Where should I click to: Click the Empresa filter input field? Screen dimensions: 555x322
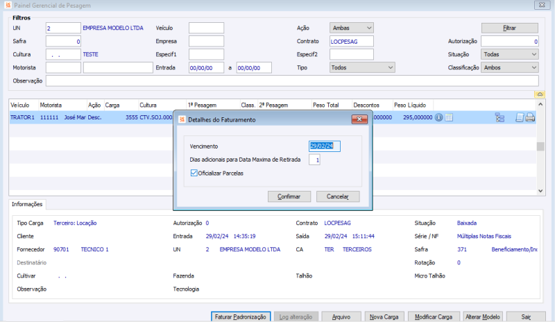pyautogui.click(x=206, y=41)
